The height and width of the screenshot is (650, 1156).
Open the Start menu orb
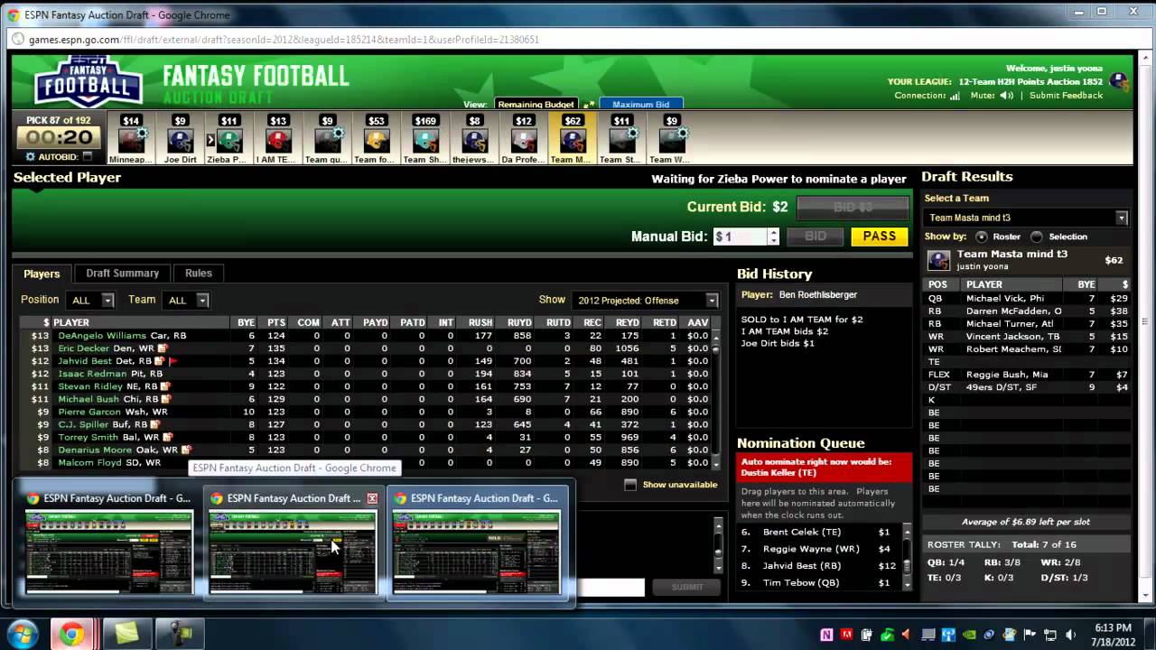pos(22,634)
